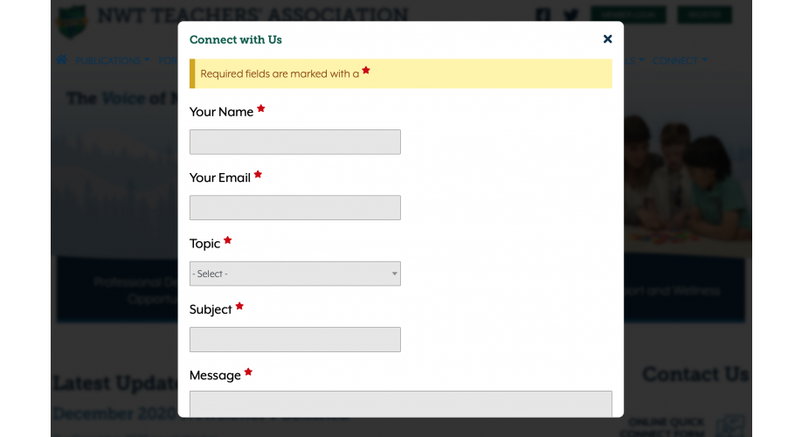Close the Connect with Us dialog
Screen dimensions: 802x437
tap(607, 38)
